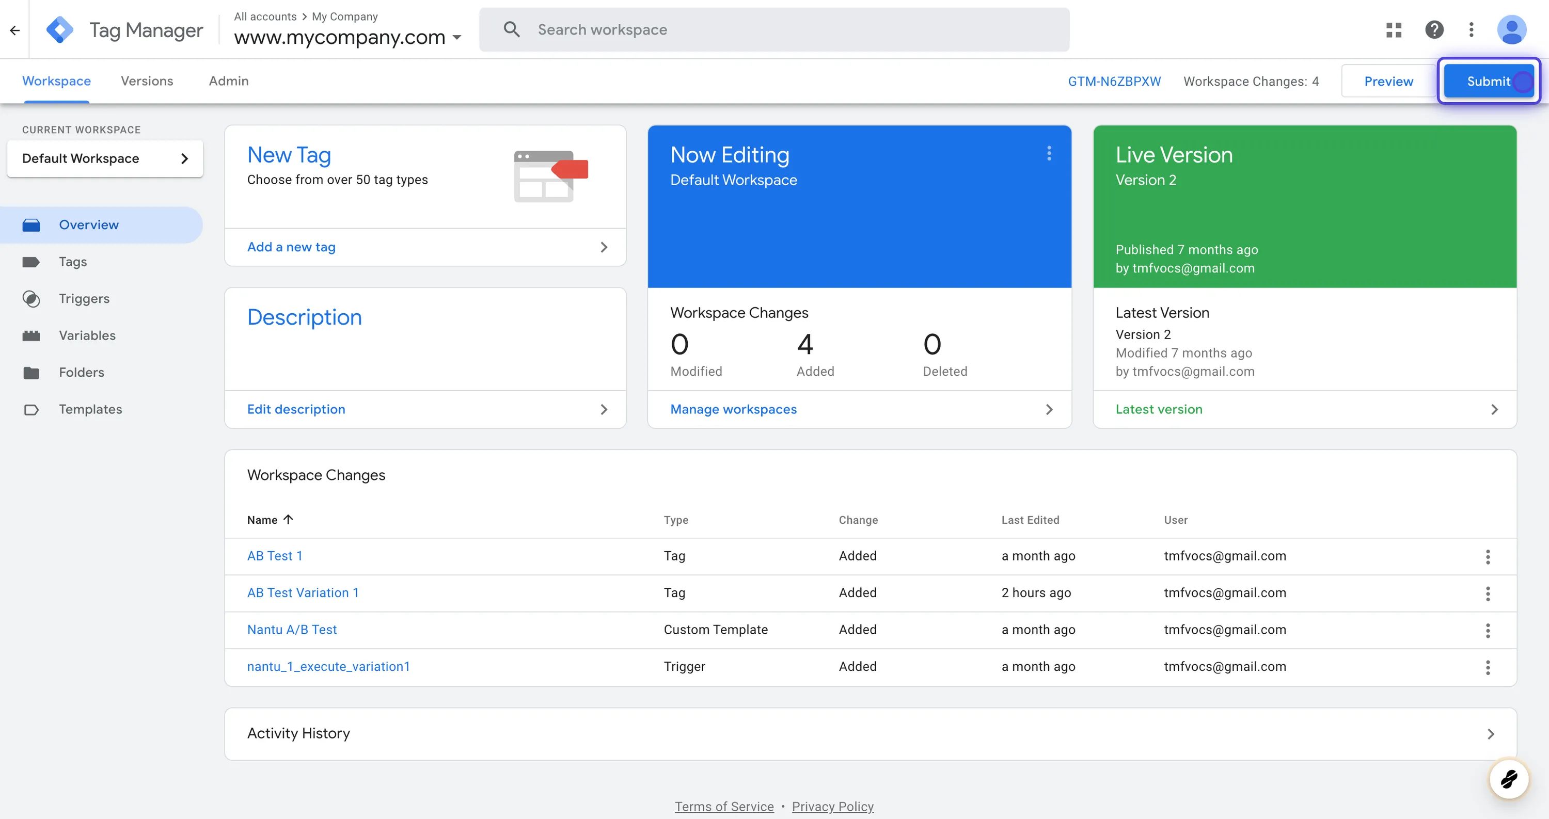This screenshot has width=1549, height=819.
Task: Open the three-dot menu for the Nantu A/B Test row
Action: pos(1488,630)
